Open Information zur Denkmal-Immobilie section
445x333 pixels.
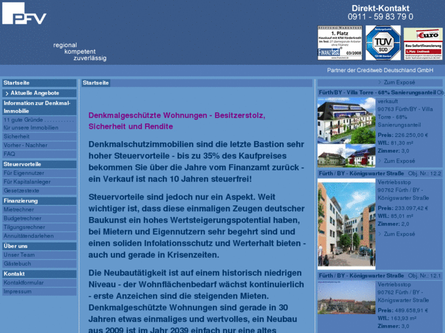click(39, 107)
